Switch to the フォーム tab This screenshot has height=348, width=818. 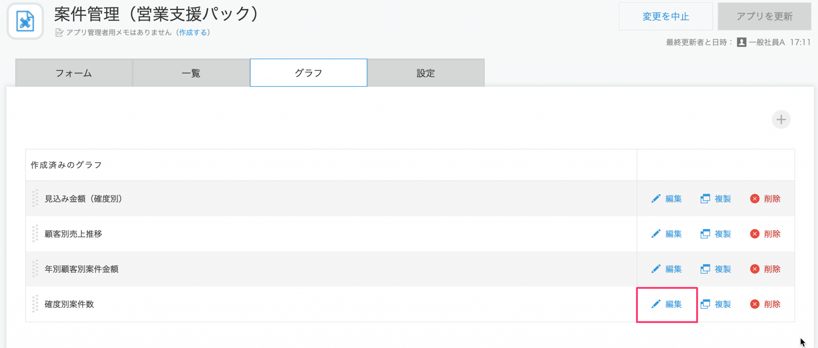coord(74,73)
